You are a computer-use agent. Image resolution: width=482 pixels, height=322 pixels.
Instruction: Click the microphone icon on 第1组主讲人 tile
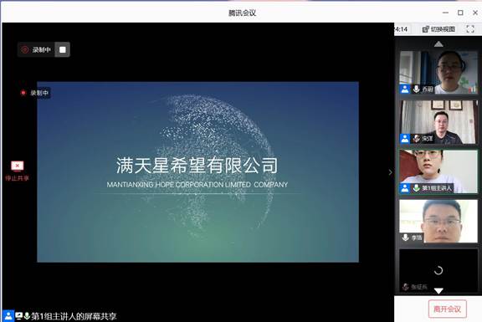[x=416, y=188]
